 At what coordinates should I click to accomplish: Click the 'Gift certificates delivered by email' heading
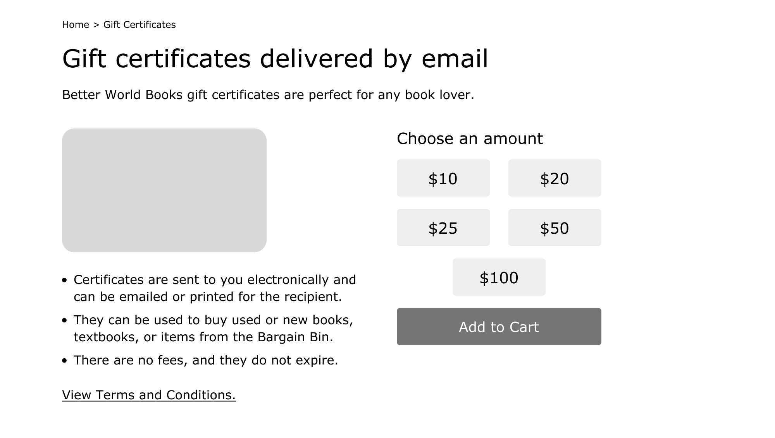pos(275,59)
